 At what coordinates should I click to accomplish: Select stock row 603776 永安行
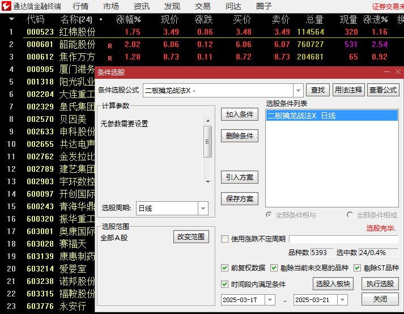[48, 306]
